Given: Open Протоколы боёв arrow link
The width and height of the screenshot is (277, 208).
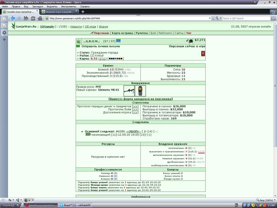Looking at the screenshot, I should pos(135,109).
